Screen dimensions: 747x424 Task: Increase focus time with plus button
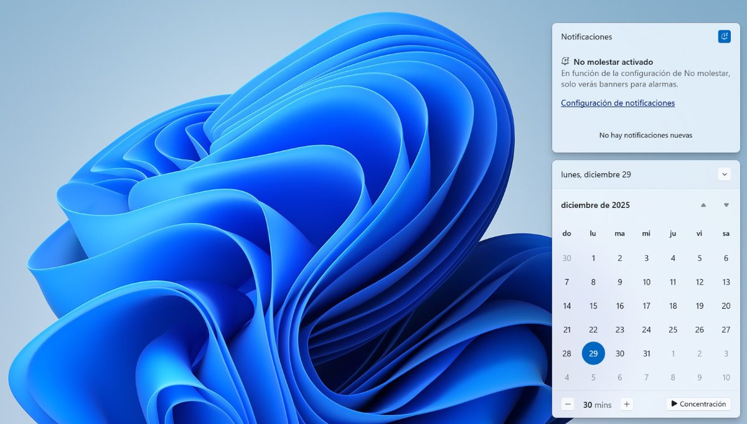[627, 404]
